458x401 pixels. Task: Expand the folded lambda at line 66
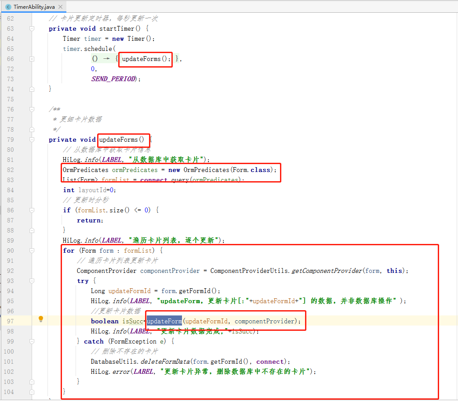(32, 59)
